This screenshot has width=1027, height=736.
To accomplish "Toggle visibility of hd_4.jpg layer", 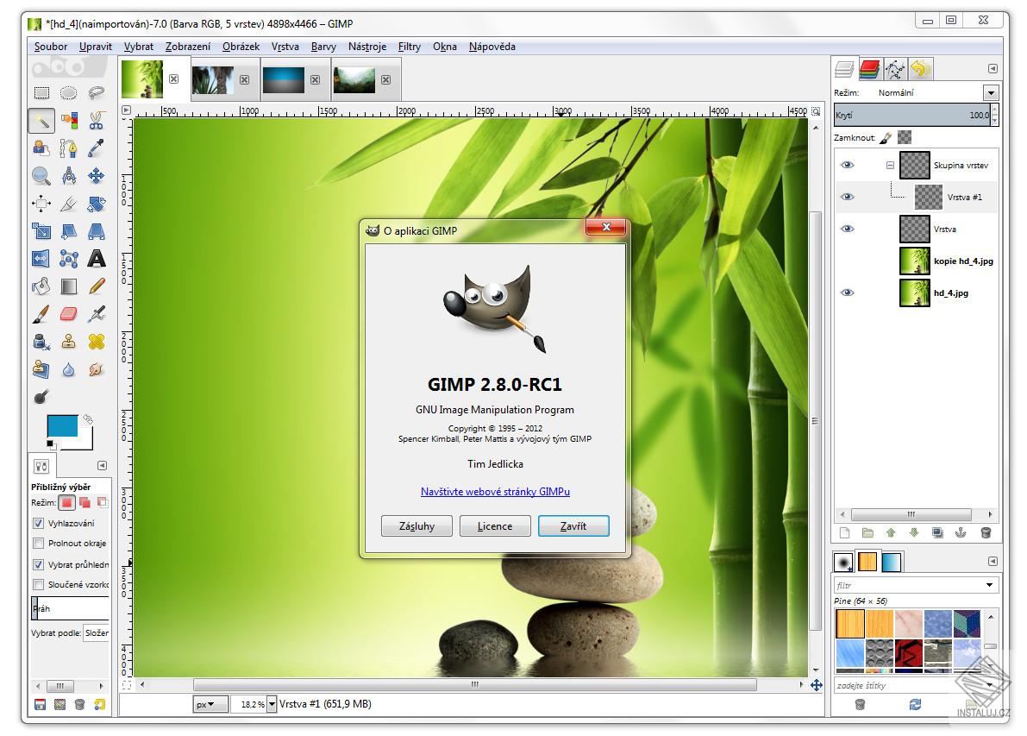I will 848,293.
